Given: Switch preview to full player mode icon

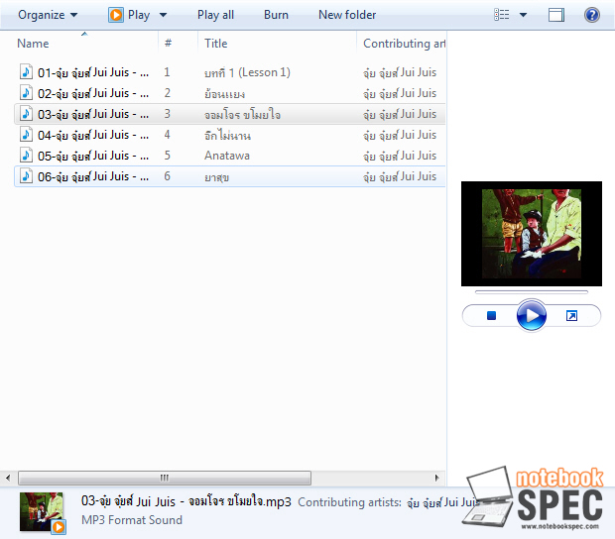Looking at the screenshot, I should point(571,316).
